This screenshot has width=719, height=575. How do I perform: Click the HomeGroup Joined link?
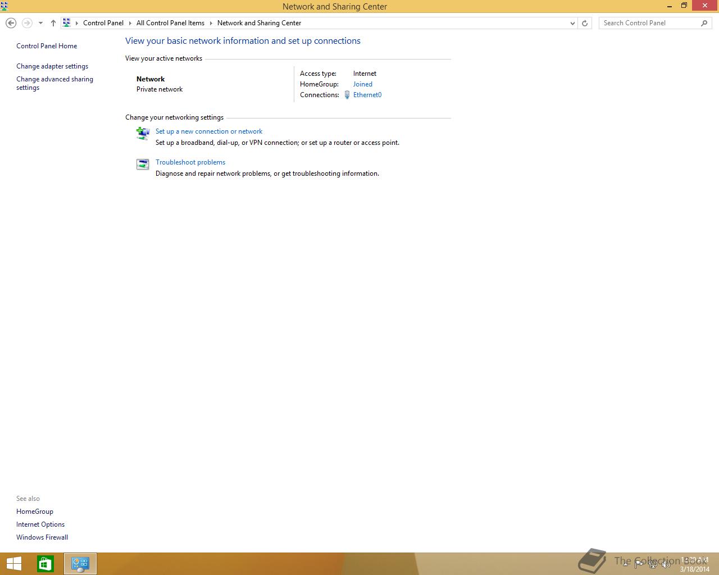[x=362, y=84]
